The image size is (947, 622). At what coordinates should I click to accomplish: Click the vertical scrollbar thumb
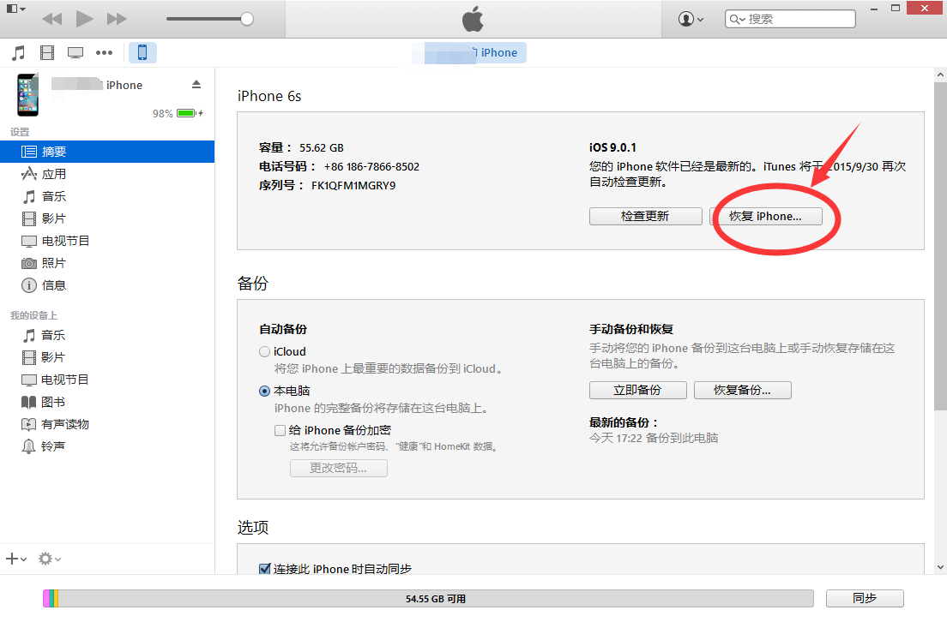click(x=940, y=246)
